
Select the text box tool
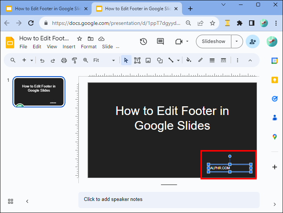pyautogui.click(x=137, y=60)
